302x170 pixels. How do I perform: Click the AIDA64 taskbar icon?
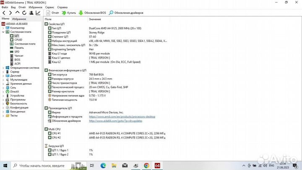[157, 165]
